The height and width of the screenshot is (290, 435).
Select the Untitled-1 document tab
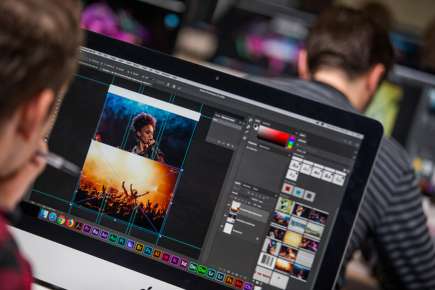(127, 77)
